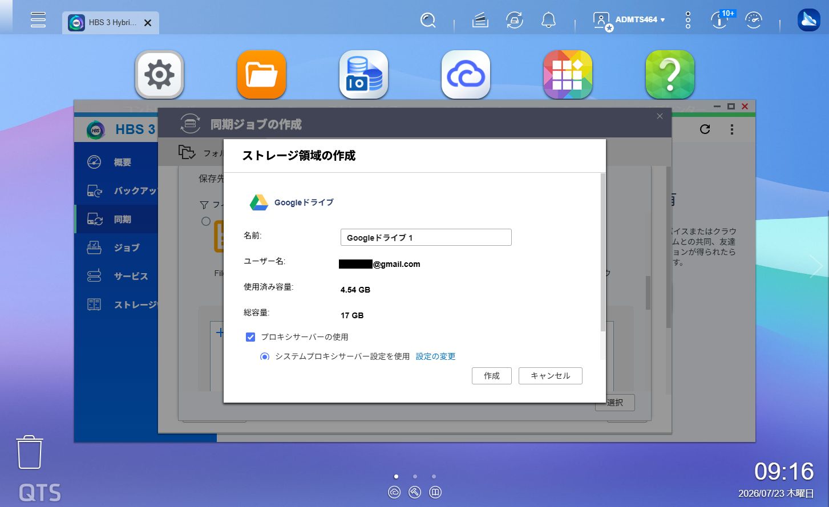The width and height of the screenshot is (829, 507).
Task: Select 同期 in HBS 3 sidebar
Action: (116, 219)
